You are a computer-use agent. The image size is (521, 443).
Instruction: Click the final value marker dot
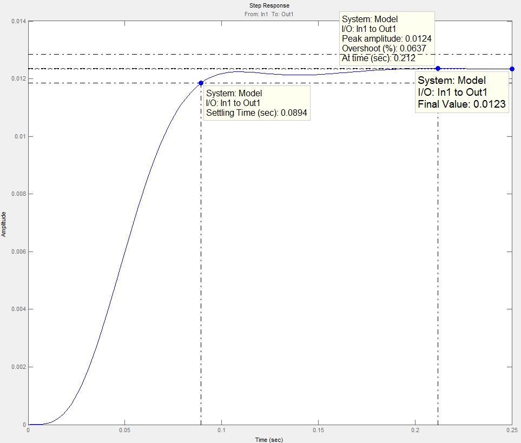pos(512,69)
